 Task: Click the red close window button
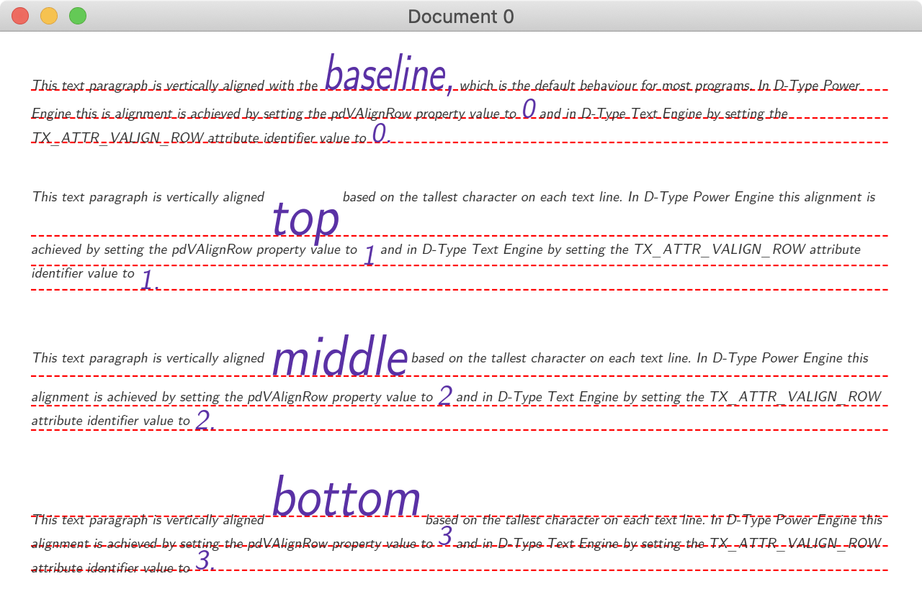pos(20,16)
